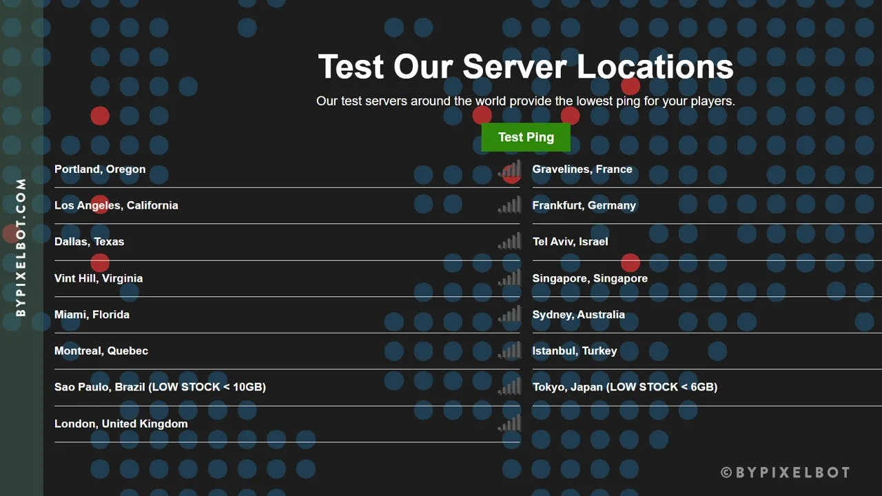The image size is (882, 496).
Task: Select the Gravelines, France server entry
Action: (582, 169)
